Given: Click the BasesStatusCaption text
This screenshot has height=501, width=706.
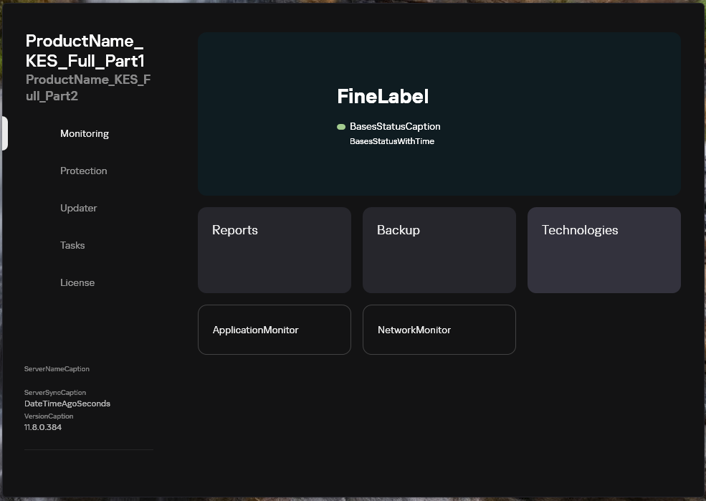Looking at the screenshot, I should click(395, 126).
